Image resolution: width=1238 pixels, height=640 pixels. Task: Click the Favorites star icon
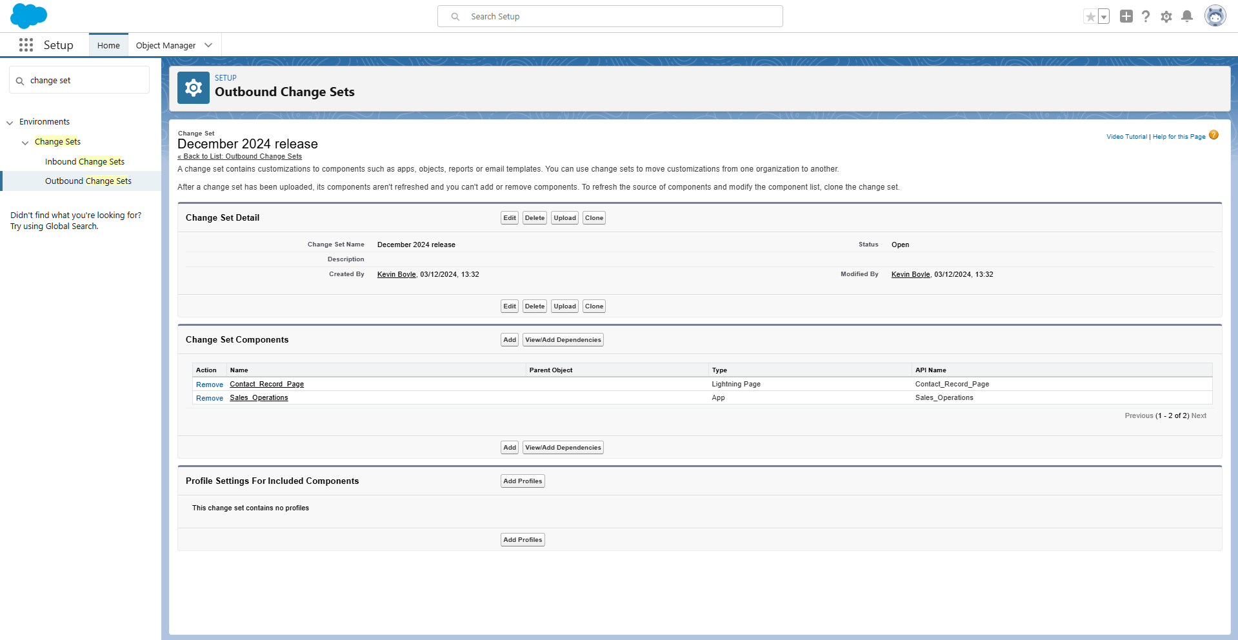(x=1090, y=17)
